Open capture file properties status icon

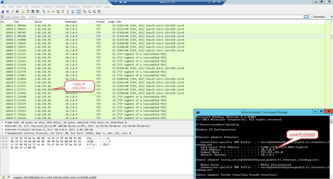pos(8,177)
